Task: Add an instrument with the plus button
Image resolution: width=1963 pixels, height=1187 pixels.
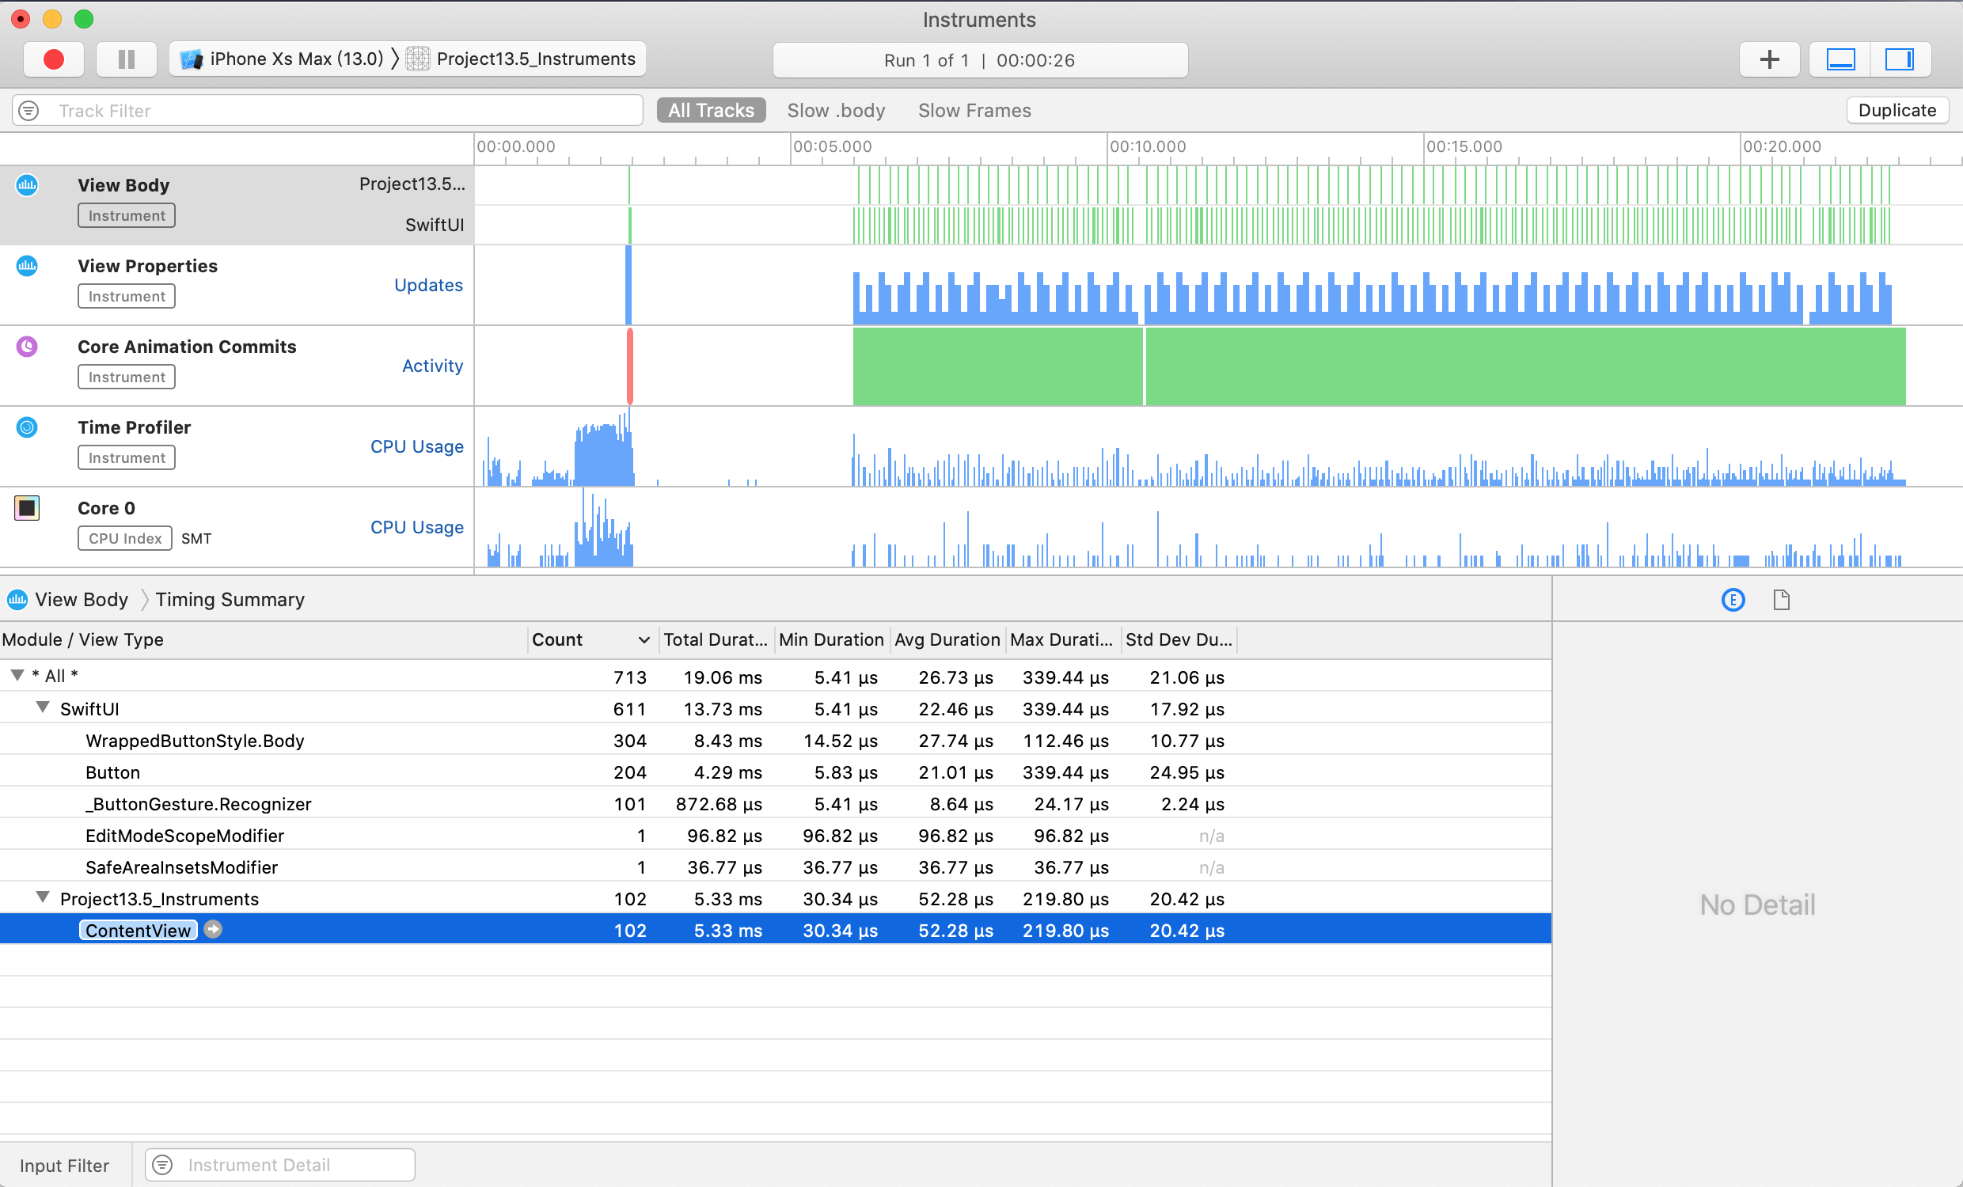Action: (x=1768, y=60)
